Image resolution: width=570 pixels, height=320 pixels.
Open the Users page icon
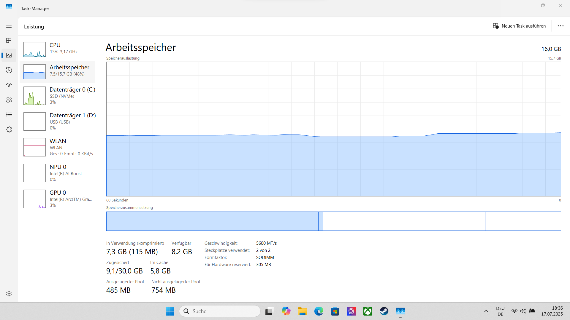(x=9, y=100)
